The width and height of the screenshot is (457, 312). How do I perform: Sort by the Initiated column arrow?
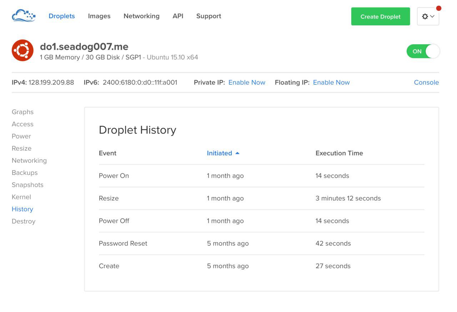click(x=237, y=153)
